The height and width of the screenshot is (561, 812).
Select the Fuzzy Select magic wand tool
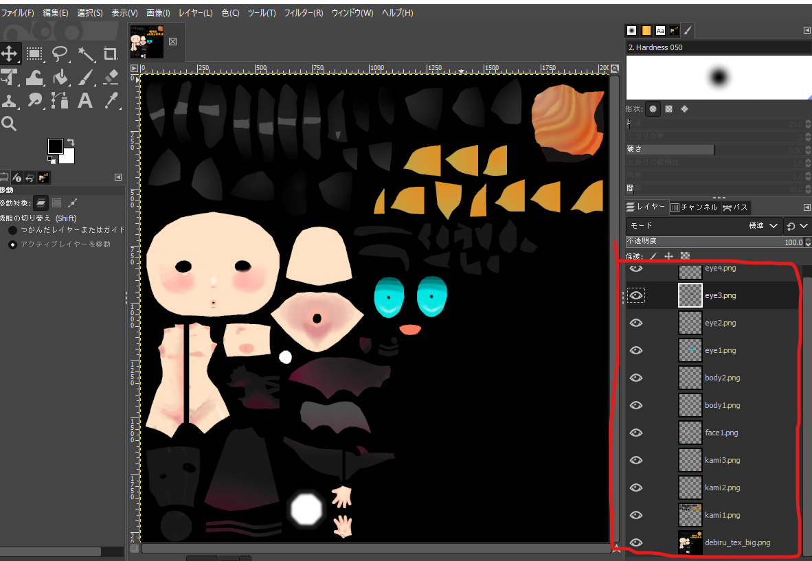tap(85, 54)
